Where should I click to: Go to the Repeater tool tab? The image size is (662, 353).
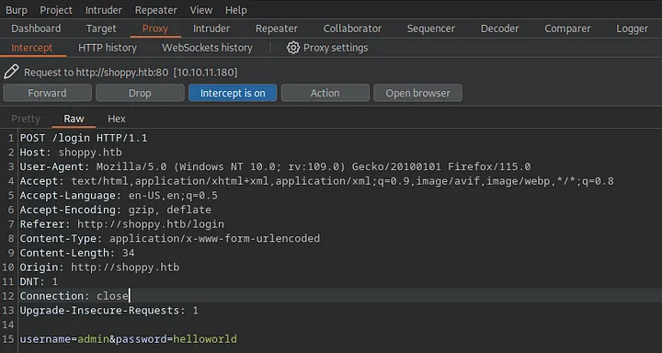277,28
